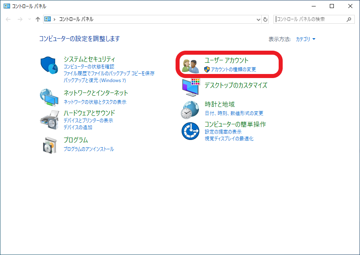360x255 pixels.
Task: Open バックアップと復元 (Windows 7)
Action: (x=95, y=80)
